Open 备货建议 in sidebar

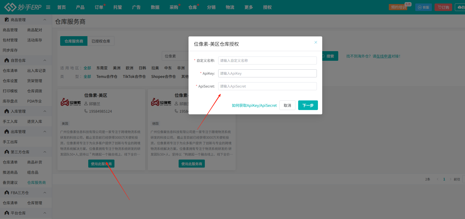tap(10, 183)
